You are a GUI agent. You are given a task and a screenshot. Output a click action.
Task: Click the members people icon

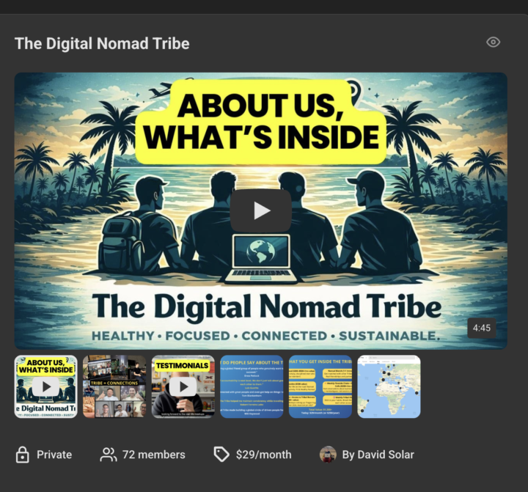point(109,455)
